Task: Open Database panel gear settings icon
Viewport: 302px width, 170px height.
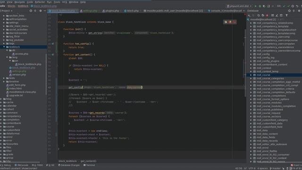Action: [299, 11]
